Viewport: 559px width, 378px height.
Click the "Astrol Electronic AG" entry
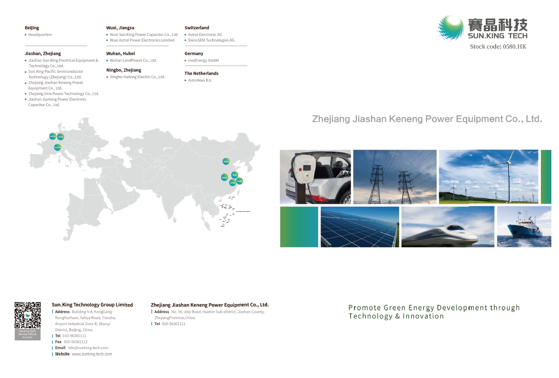pyautogui.click(x=205, y=35)
